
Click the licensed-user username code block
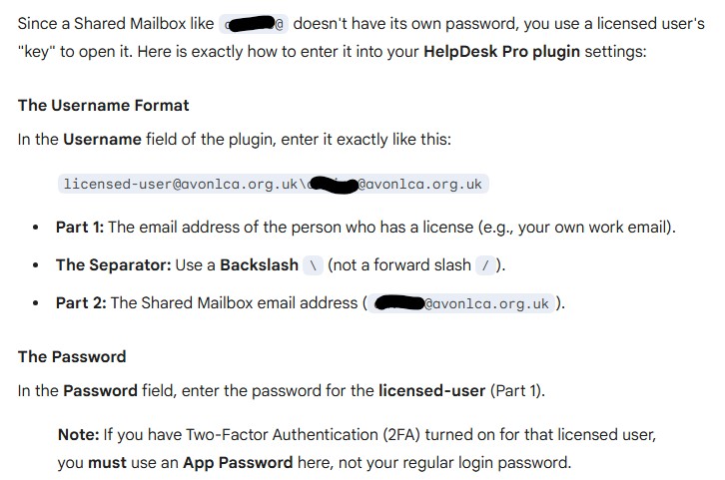tap(273, 184)
